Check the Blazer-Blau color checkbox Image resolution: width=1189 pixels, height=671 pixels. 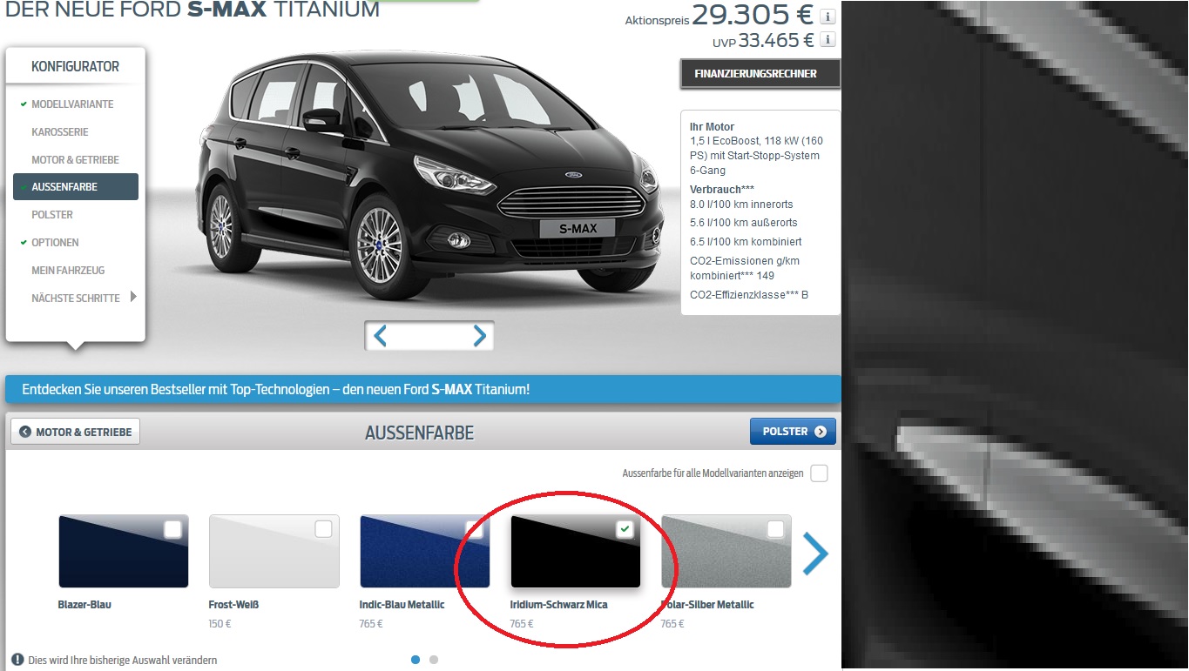tap(172, 529)
